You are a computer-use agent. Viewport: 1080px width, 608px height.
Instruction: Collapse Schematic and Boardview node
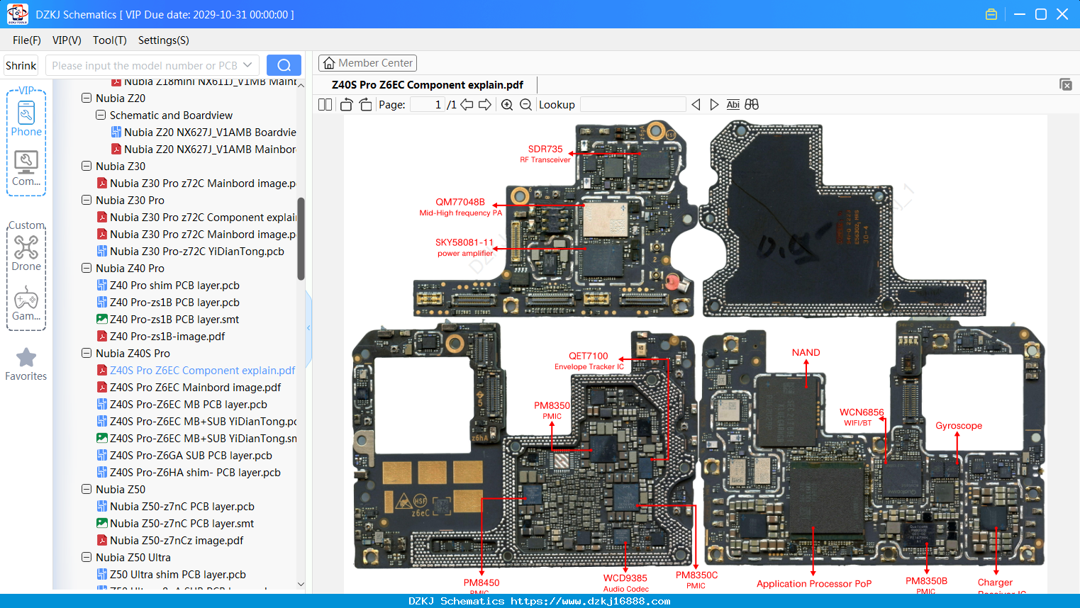pos(101,116)
